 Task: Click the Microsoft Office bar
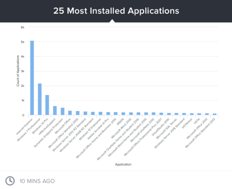tap(70, 113)
